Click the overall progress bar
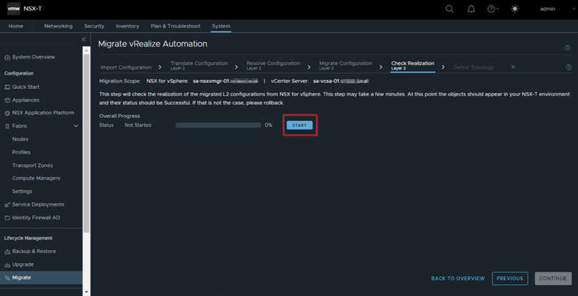The width and height of the screenshot is (578, 296). click(218, 125)
